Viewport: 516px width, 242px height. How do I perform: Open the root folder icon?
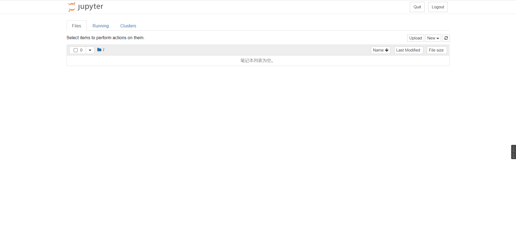pyautogui.click(x=99, y=50)
